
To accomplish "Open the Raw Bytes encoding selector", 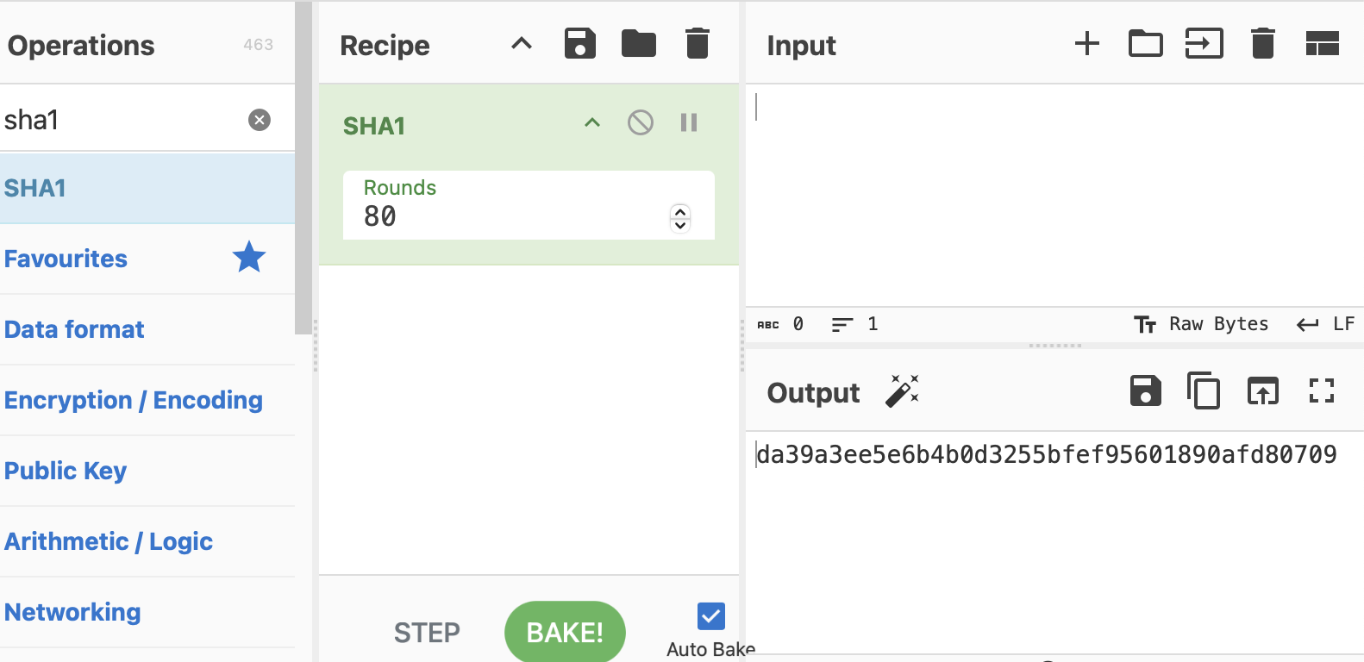I will pyautogui.click(x=1203, y=324).
